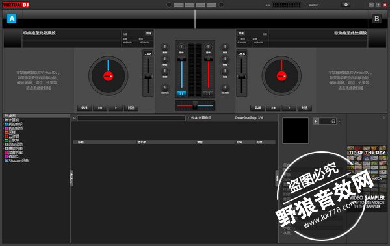
Task: Click the right FILTER knob
Action: point(225,88)
